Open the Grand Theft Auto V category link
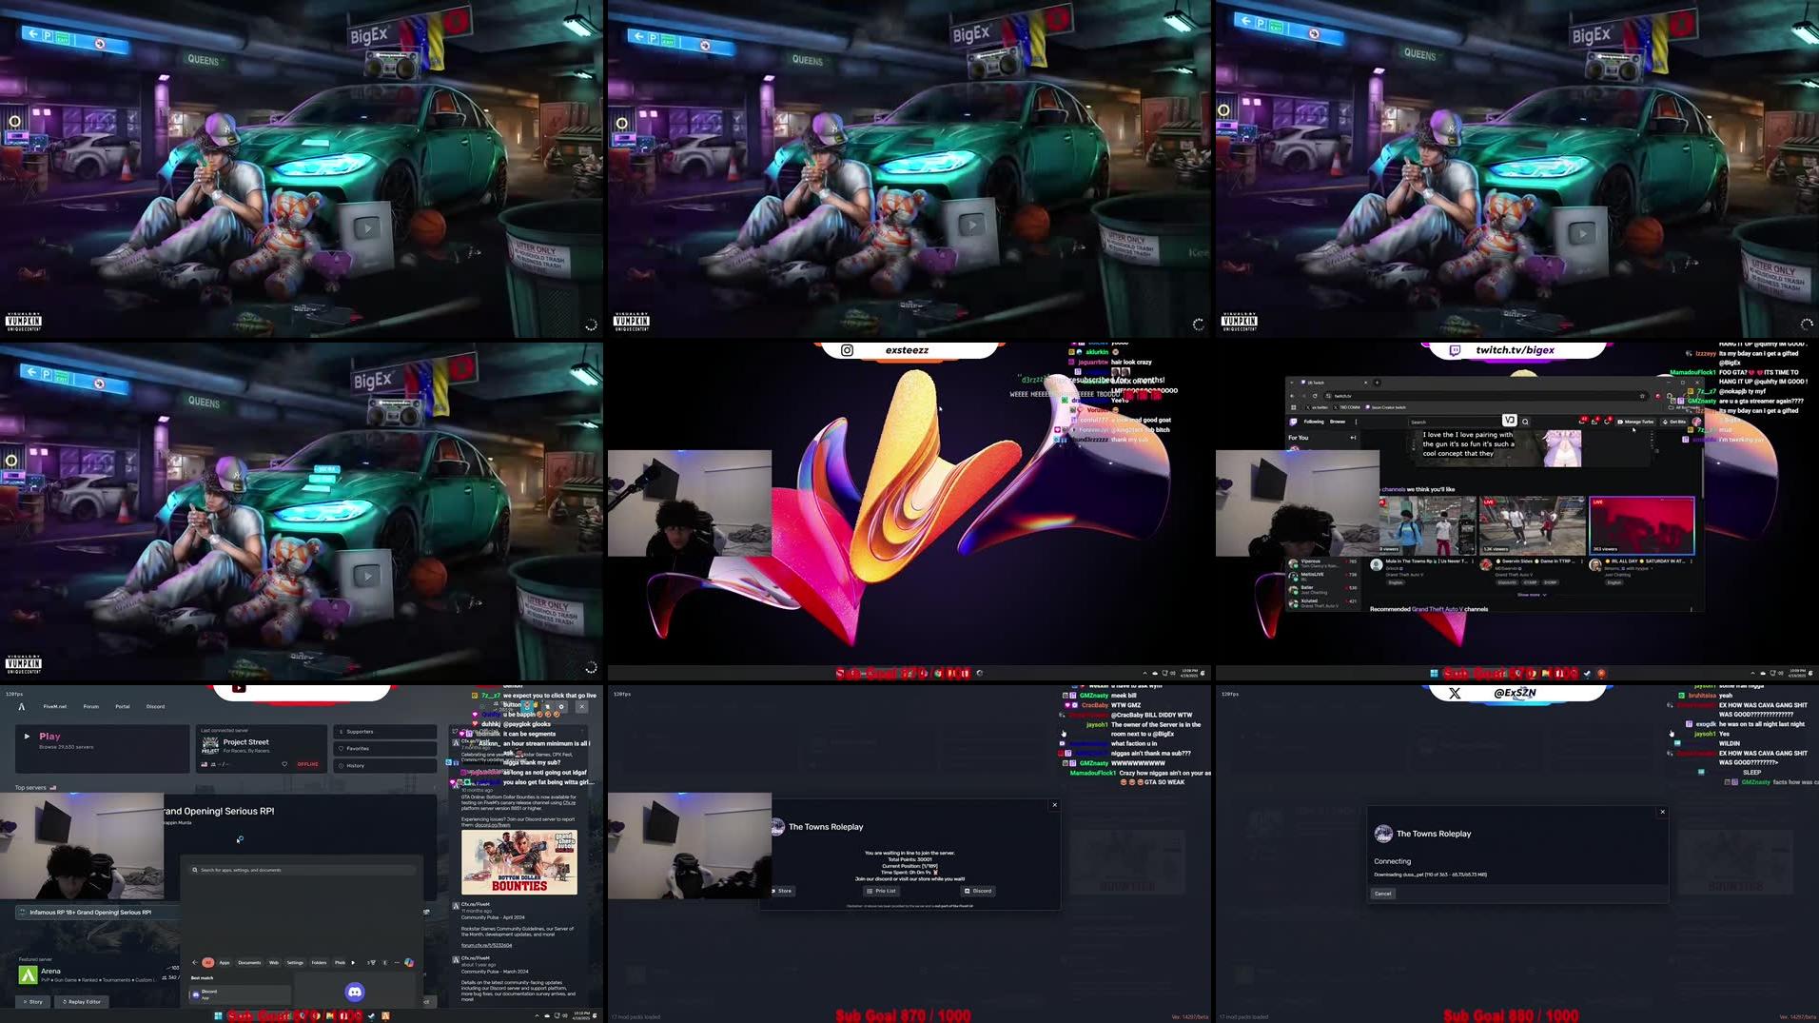The image size is (1819, 1023). pos(1437,609)
